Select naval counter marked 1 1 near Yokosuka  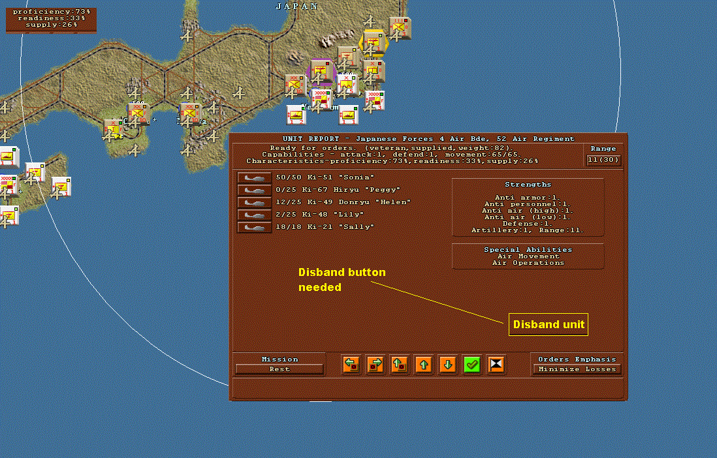349,115
